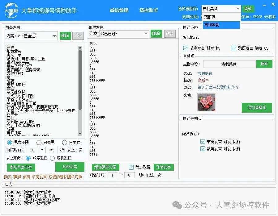Switch to the 微信管理 tab
Image resolution: width=278 pixels, height=216 pixels.
[x=119, y=10]
